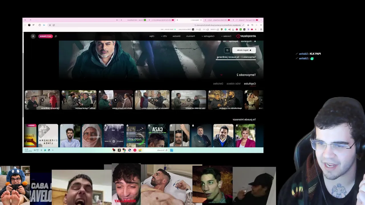Click the Programas breadcrumb link
Image resolution: width=365 pixels, height=205 pixels.
[246, 41]
